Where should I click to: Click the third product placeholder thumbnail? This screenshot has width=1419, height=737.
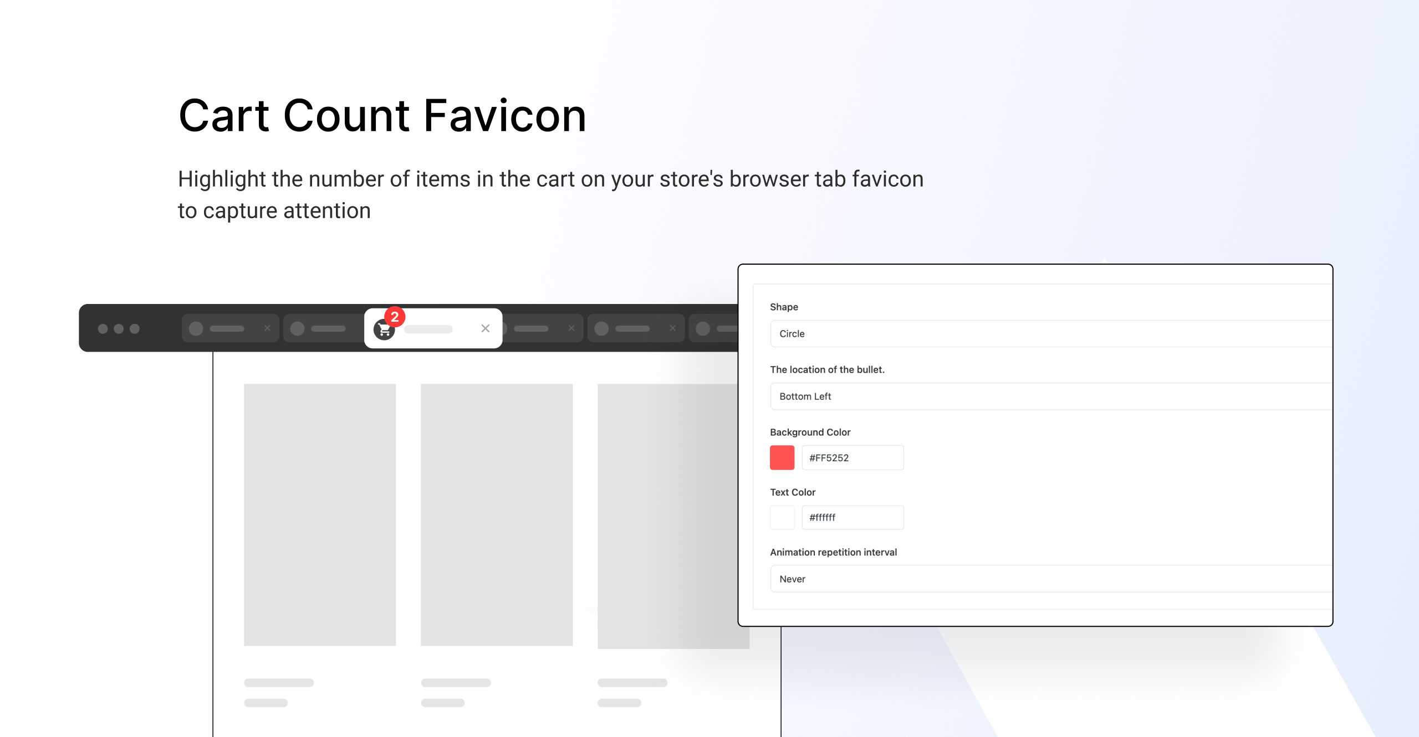(668, 516)
